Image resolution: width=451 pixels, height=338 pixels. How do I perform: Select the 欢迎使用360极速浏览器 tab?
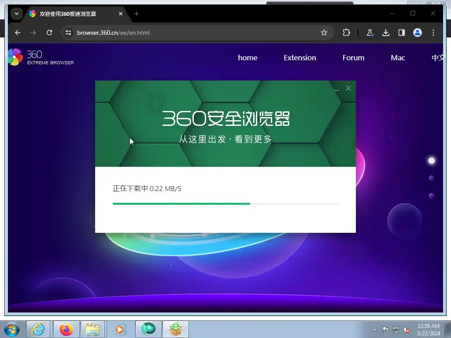[77, 14]
